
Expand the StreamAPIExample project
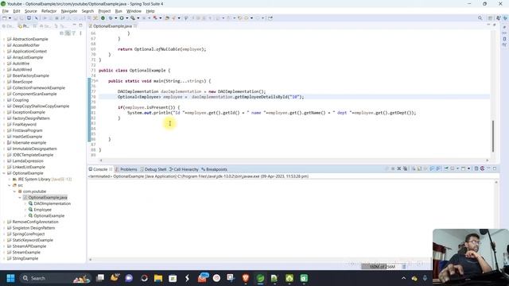(x=4, y=246)
